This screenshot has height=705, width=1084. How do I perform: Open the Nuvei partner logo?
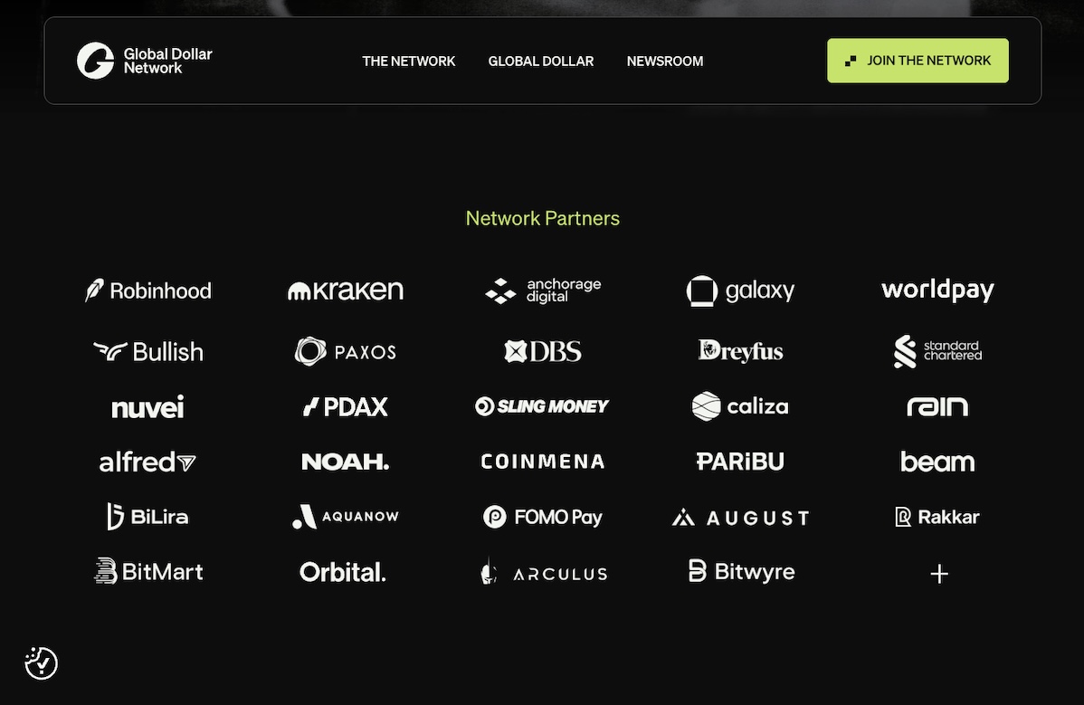[x=148, y=406]
